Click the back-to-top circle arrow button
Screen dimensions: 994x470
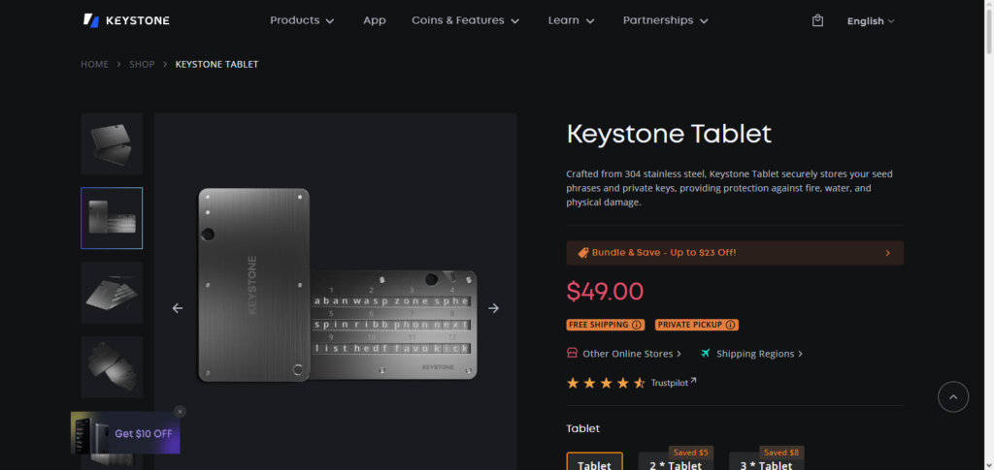tap(953, 396)
